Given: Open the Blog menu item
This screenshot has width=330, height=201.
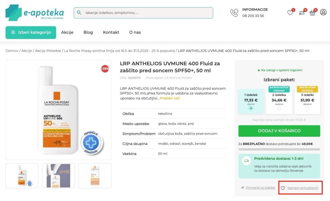Looking at the screenshot, I should [88, 32].
